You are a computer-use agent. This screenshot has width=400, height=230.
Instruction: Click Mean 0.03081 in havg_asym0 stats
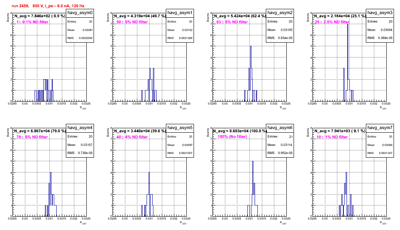click(80, 30)
